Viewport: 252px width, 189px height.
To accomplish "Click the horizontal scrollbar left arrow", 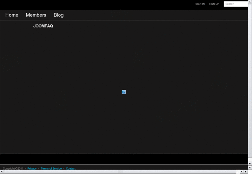I will [x=2, y=172].
